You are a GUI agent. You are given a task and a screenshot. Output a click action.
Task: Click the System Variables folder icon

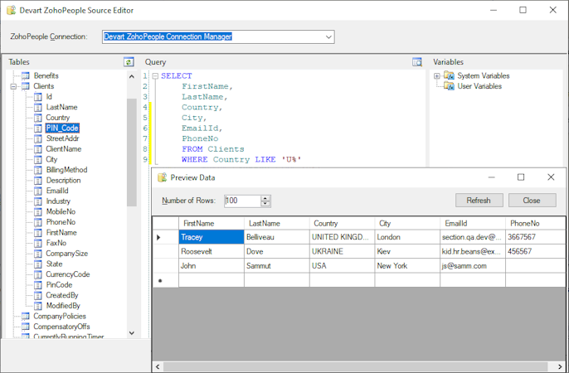pyautogui.click(x=449, y=75)
